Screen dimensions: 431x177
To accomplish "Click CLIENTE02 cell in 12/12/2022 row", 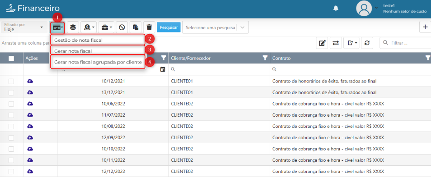I will pyautogui.click(x=182, y=172).
